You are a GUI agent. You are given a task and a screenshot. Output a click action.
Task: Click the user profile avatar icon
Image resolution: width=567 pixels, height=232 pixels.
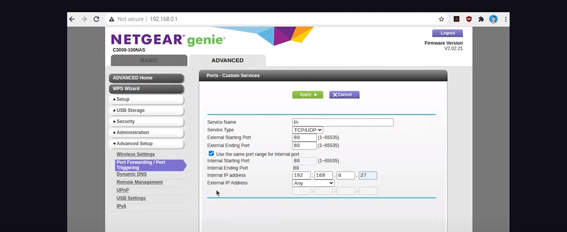[493, 19]
